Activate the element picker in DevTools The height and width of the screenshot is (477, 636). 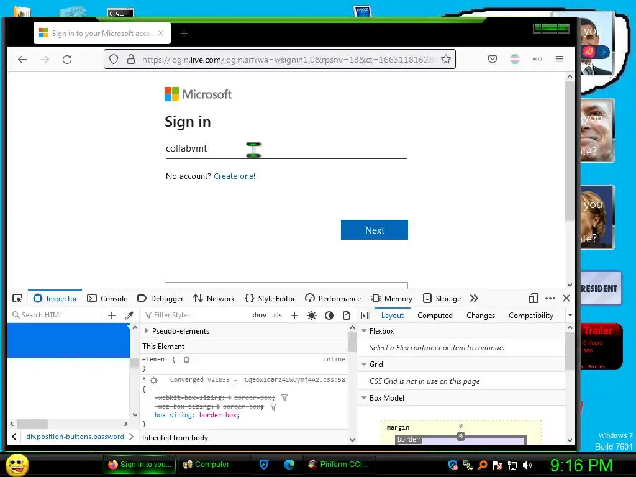tap(17, 299)
